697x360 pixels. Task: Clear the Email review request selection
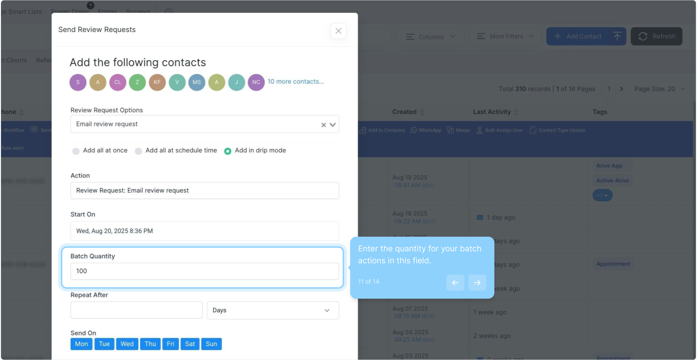(323, 125)
